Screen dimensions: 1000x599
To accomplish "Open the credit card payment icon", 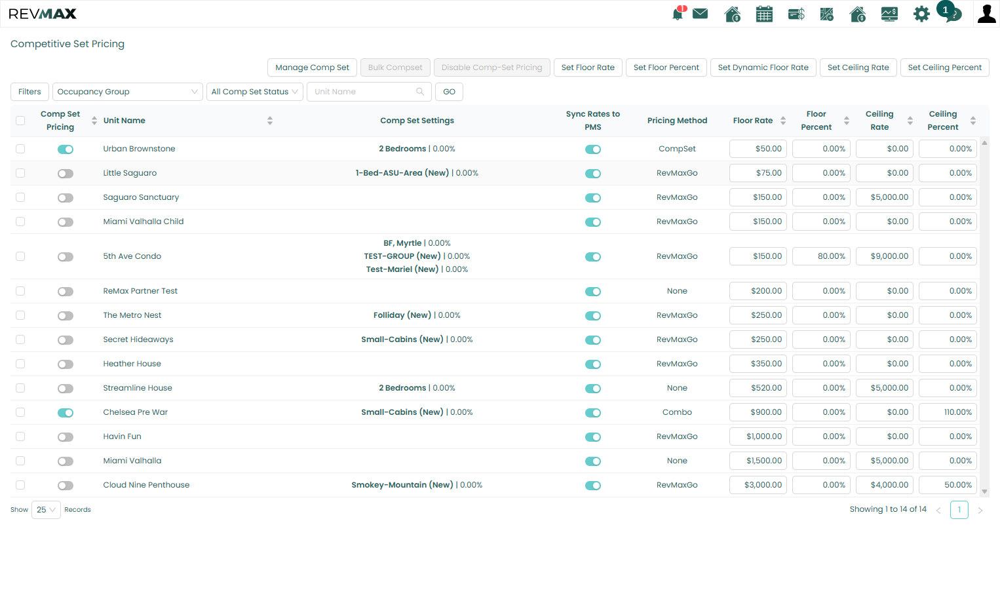I will click(x=796, y=14).
